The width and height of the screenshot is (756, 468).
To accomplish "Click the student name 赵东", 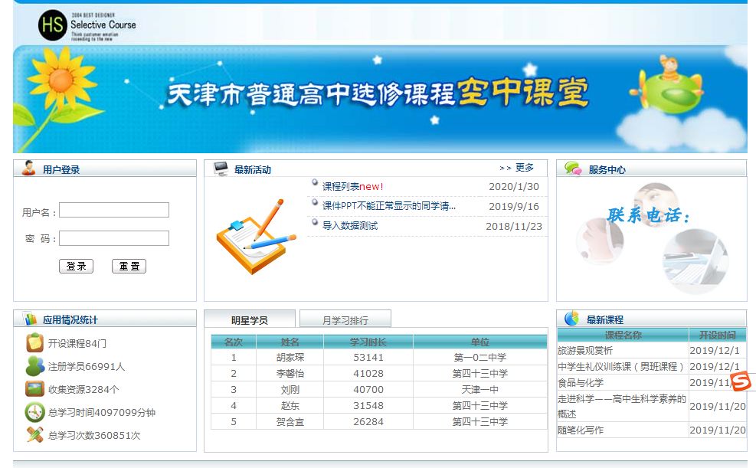I will [290, 405].
